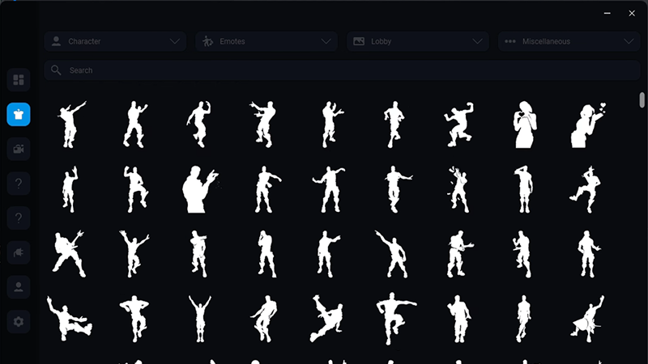Click the magnifier icon in search bar
Image resolution: width=648 pixels, height=364 pixels.
pyautogui.click(x=56, y=70)
